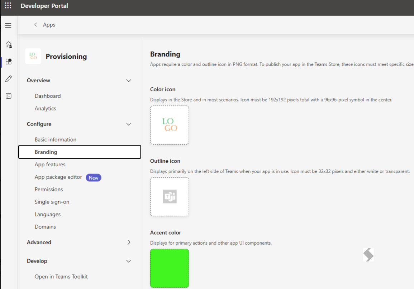414x289 pixels.
Task: Open App package editor
Action: click(x=58, y=177)
